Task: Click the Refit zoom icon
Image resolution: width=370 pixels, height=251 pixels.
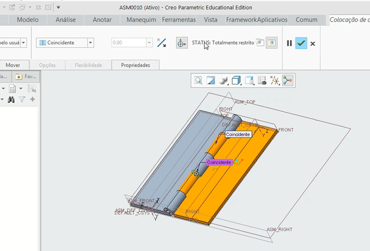Action: tap(198, 81)
